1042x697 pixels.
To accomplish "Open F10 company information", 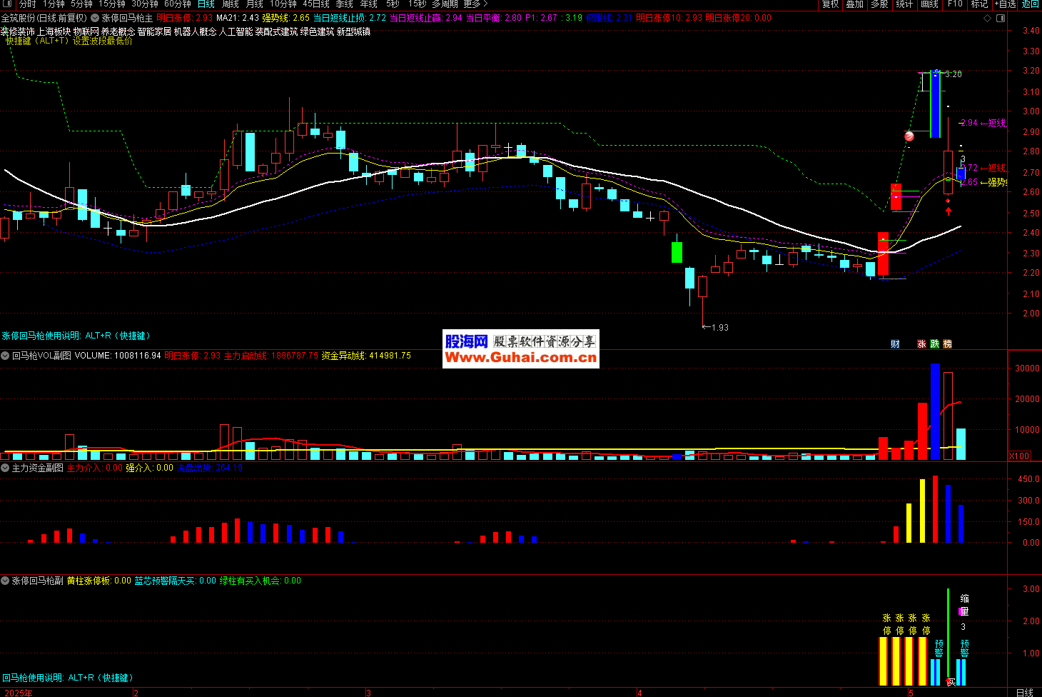I will [x=955, y=4].
